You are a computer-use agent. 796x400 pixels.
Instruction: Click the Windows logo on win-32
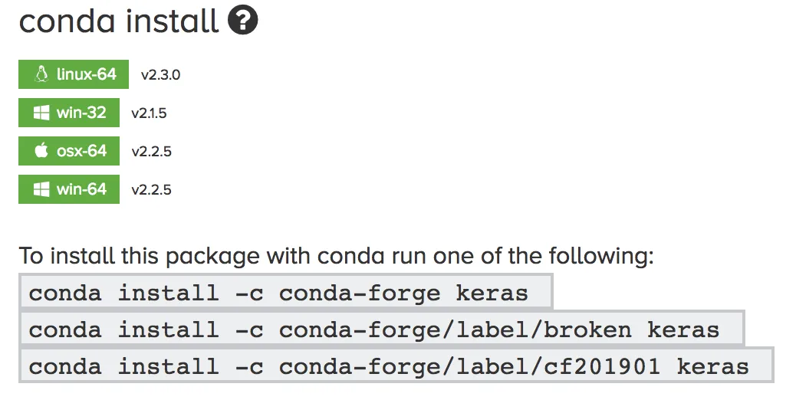(41, 113)
